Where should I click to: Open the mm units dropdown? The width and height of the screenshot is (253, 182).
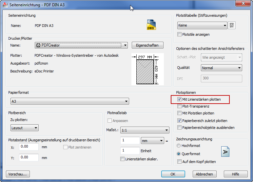point(152,141)
